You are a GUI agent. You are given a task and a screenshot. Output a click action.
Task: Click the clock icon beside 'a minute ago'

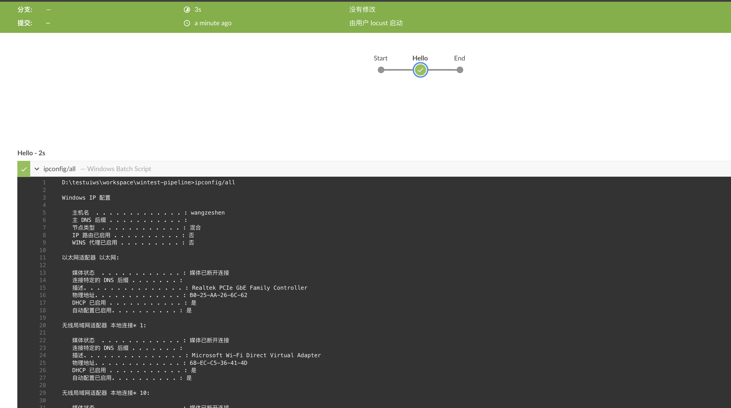[187, 23]
